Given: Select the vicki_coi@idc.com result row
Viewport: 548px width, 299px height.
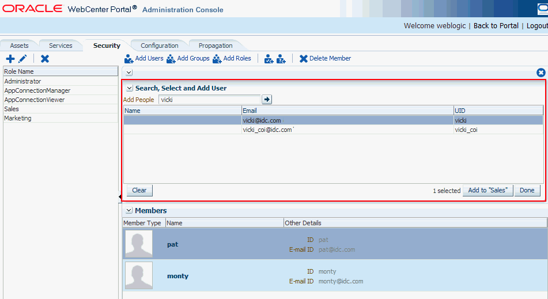Looking at the screenshot, I should point(334,130).
